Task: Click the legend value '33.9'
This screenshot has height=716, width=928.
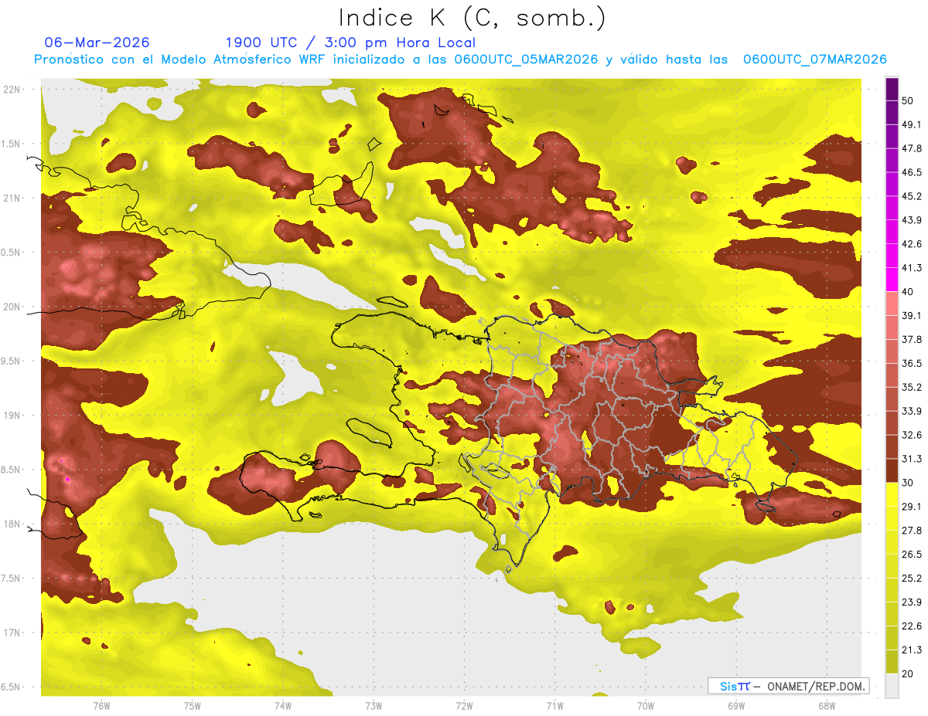Action: [911, 411]
